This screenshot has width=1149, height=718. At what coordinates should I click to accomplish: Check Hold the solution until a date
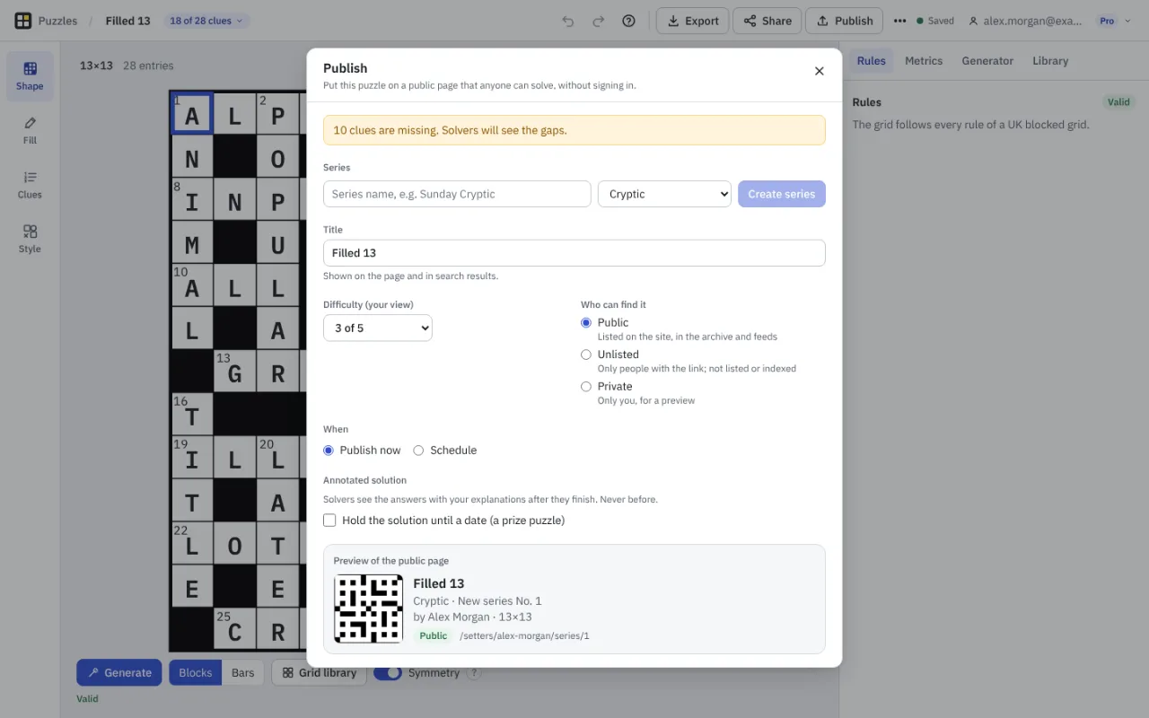pyautogui.click(x=329, y=521)
